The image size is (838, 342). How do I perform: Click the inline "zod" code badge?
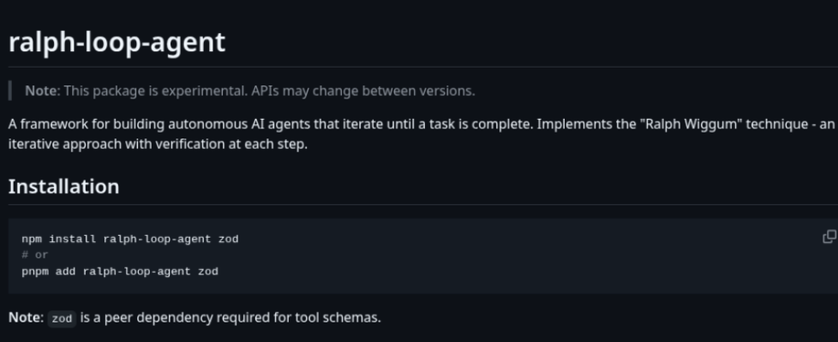point(62,318)
